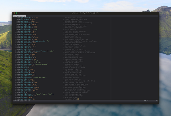Click the "indent,eol,start" backspace value
This screenshot has height=116, width=171.
tap(40, 78)
